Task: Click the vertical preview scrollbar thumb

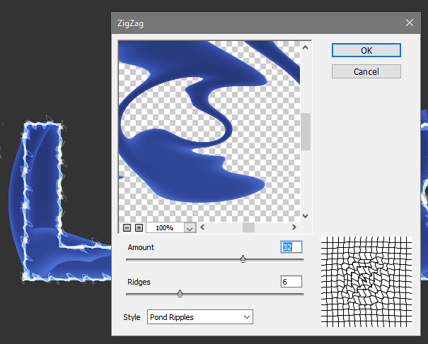Action: click(306, 131)
